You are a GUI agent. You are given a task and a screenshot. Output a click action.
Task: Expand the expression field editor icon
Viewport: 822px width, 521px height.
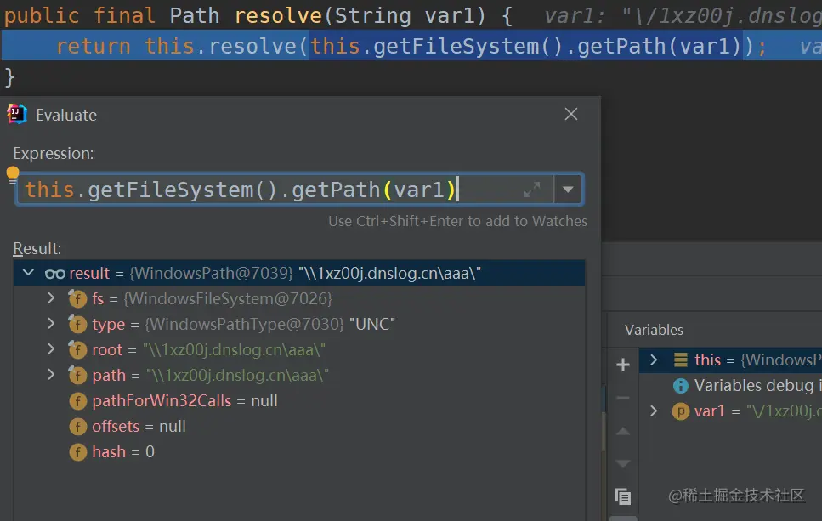pos(532,190)
